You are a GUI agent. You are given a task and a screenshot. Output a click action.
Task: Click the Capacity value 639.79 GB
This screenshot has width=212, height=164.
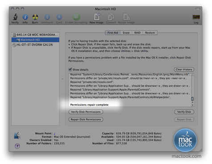(139, 134)
